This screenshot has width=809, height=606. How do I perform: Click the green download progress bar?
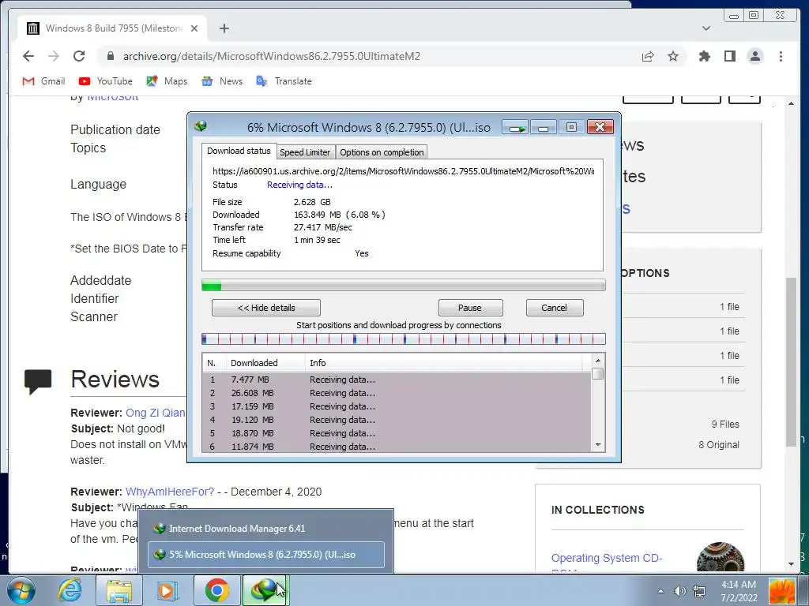(x=403, y=286)
